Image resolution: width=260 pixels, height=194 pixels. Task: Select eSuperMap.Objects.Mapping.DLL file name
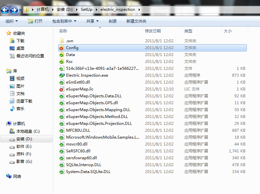coord(98,110)
